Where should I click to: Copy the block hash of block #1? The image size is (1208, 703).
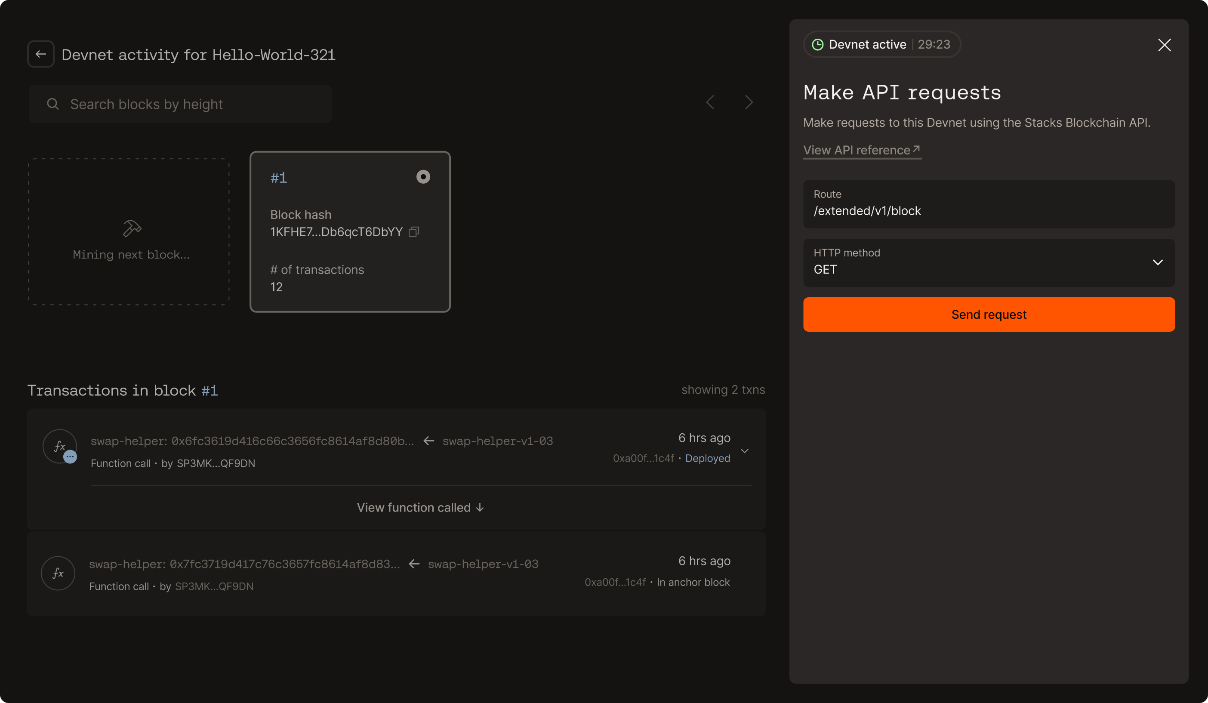[413, 232]
